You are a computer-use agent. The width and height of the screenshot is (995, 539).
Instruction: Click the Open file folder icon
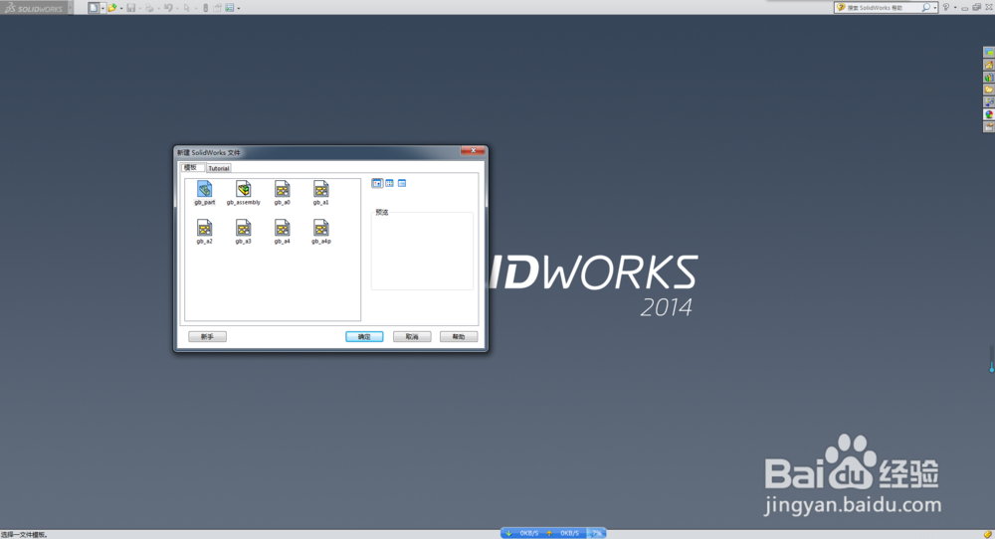click(112, 8)
